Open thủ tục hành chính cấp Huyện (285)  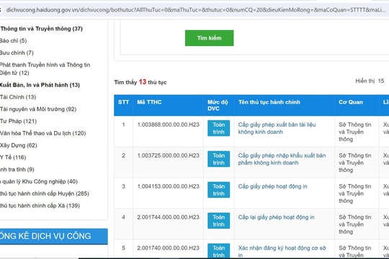point(45,194)
